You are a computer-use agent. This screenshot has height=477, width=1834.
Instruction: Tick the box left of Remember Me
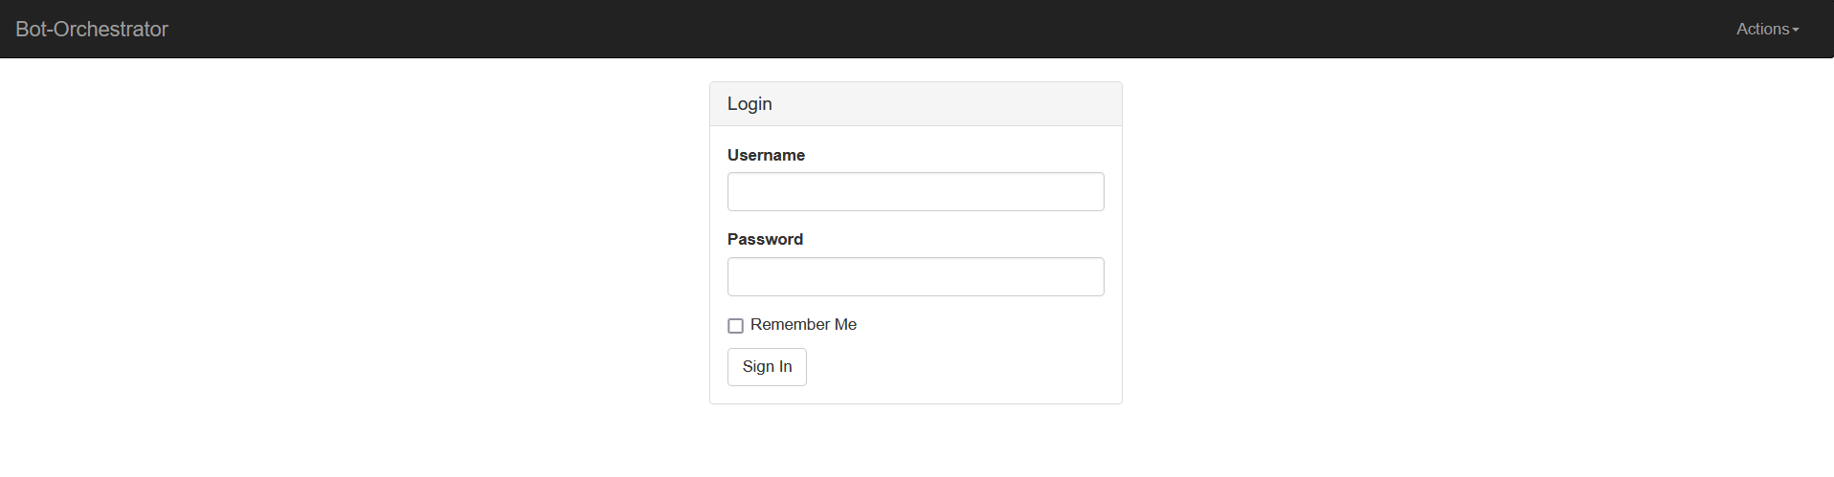coord(735,326)
